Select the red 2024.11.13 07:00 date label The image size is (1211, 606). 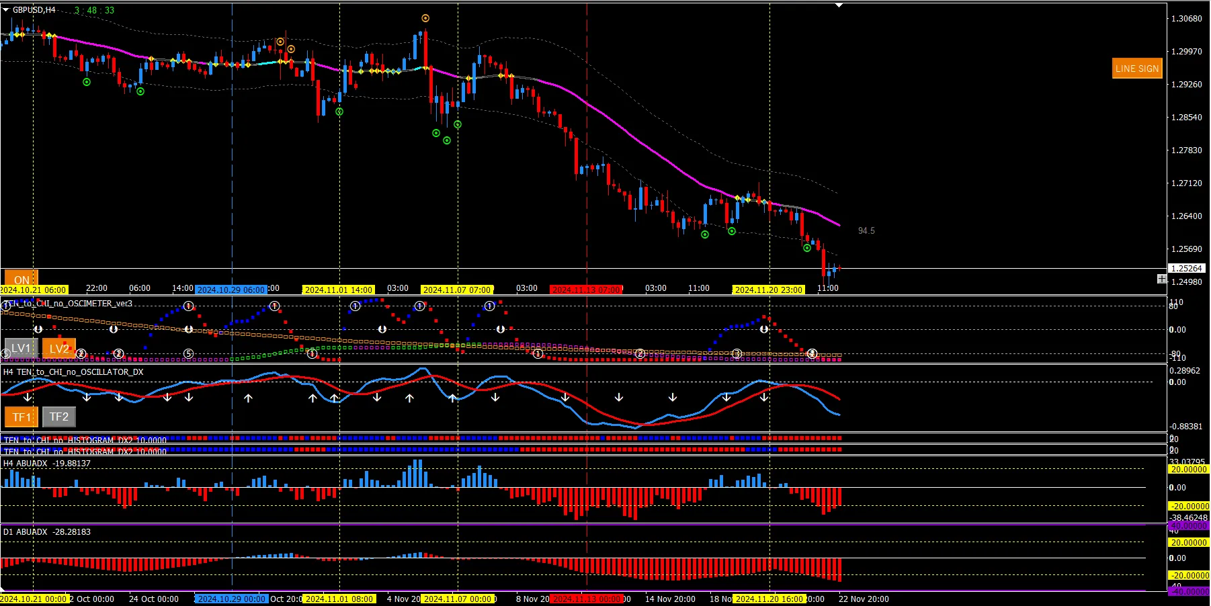pyautogui.click(x=587, y=290)
